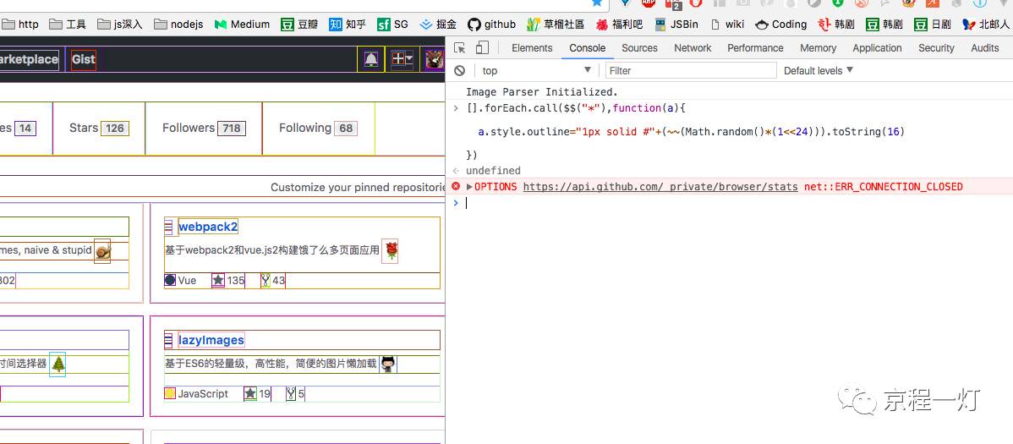
Task: Open the github bookmark
Action: [491, 25]
